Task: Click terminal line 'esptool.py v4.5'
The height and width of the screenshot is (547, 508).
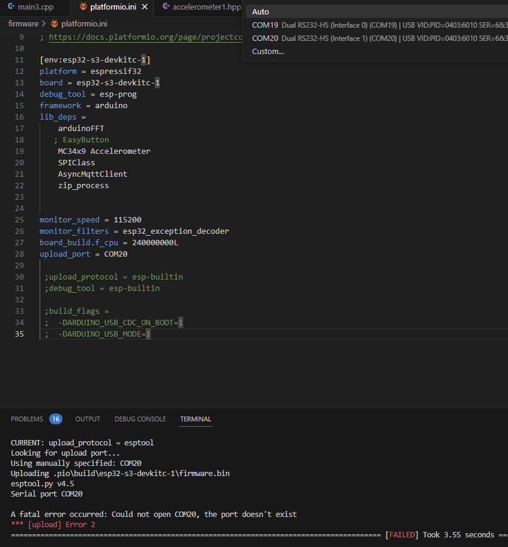Action: click(42, 484)
